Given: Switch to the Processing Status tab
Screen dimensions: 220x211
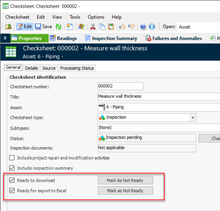Looking at the screenshot, I should (x=77, y=68).
